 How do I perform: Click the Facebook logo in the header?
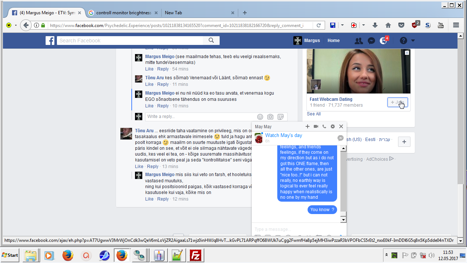(50, 41)
